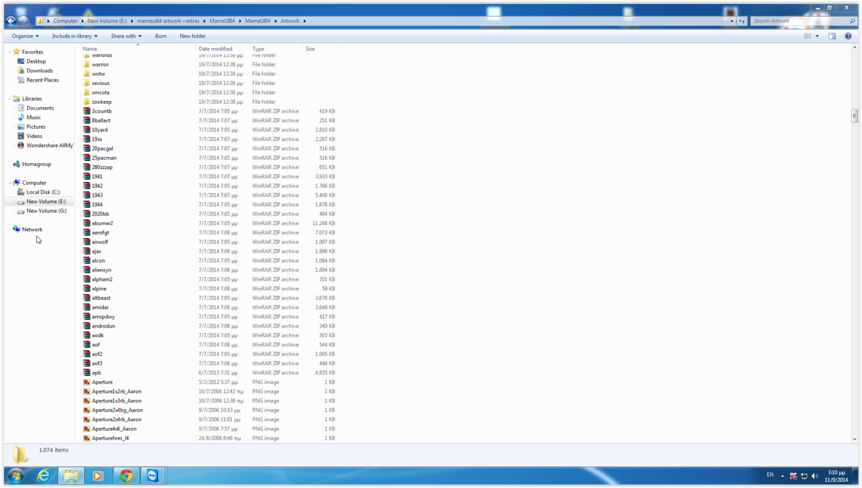Viewport: 862px width, 488px height.
Task: Select the 20pacgal file name
Action: [103, 148]
